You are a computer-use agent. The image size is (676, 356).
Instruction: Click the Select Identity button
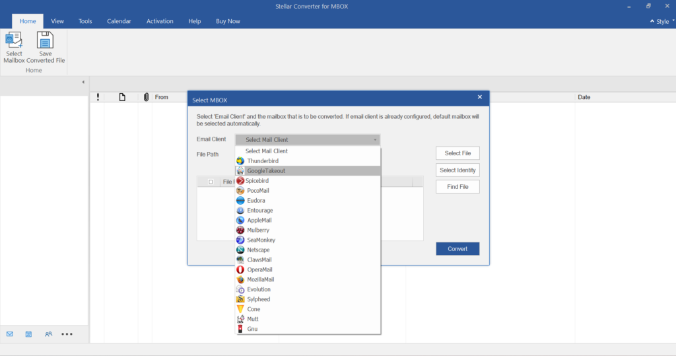pyautogui.click(x=457, y=170)
